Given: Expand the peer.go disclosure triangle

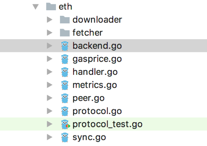Looking at the screenshot, I should (50, 98).
